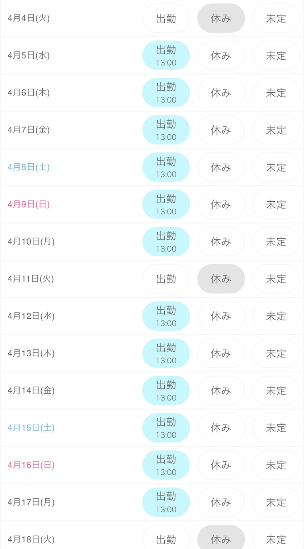Tap the 4月16日(日) date label

click(x=31, y=465)
